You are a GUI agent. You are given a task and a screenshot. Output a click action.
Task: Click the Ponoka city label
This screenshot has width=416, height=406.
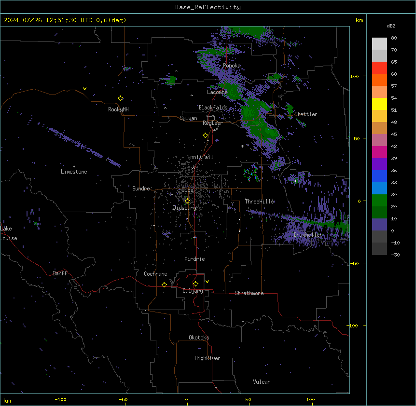coord(232,66)
